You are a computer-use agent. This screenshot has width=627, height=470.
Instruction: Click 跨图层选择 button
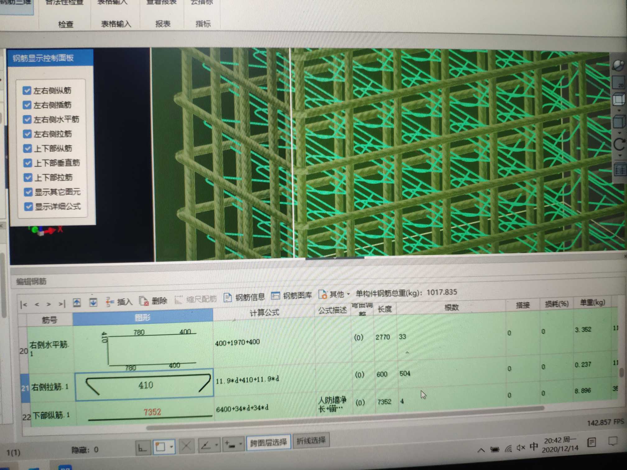point(269,442)
